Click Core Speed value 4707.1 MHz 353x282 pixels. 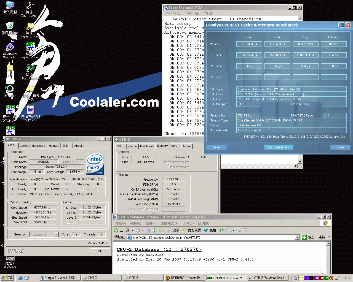pyautogui.click(x=42, y=207)
